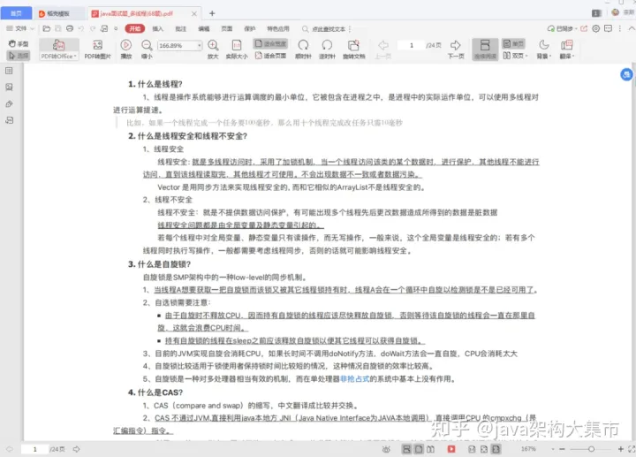
Task: Expand the arrow beside 文件 menu
Action: coord(33,28)
